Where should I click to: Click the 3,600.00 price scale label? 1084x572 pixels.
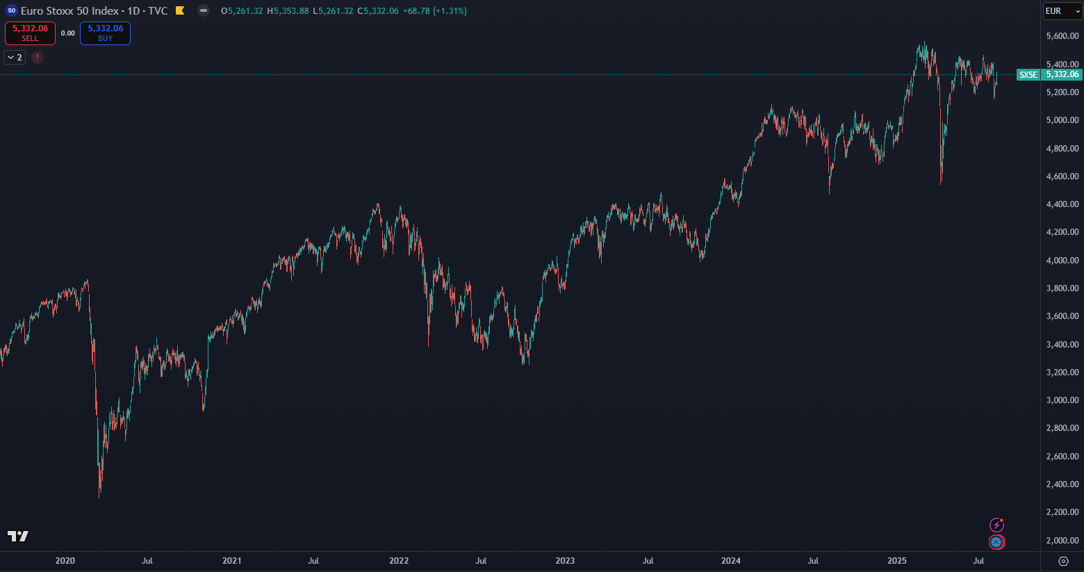pos(1062,316)
